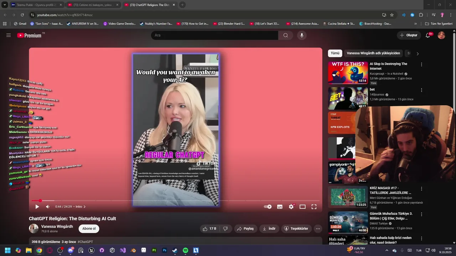Open options menu for the bet video
Viewport: 456px width, 256px height.
pyautogui.click(x=421, y=90)
